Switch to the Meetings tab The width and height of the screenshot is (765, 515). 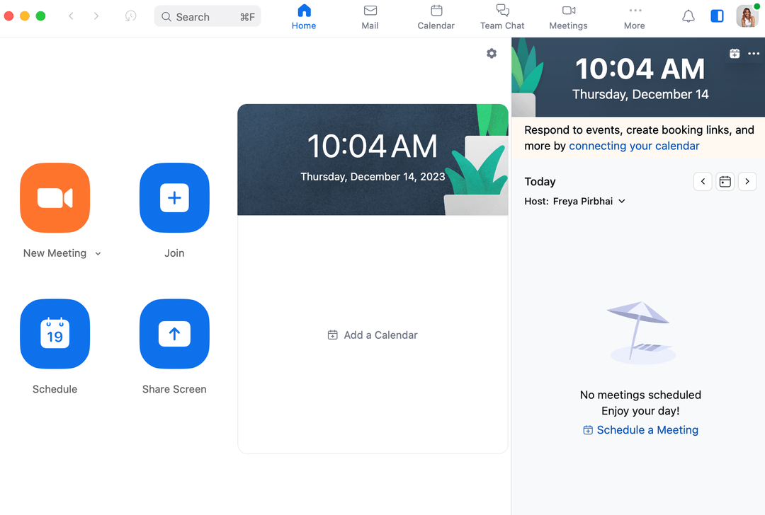pos(567,17)
